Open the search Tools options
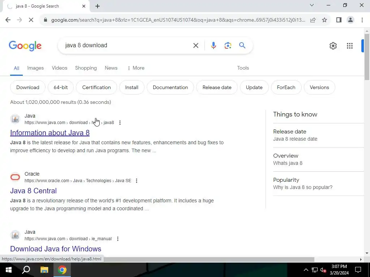This screenshot has width=370, height=277. 243,68
